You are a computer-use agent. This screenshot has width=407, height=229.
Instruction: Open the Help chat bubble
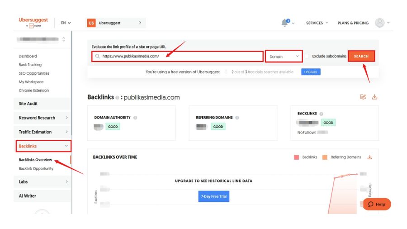click(x=377, y=204)
